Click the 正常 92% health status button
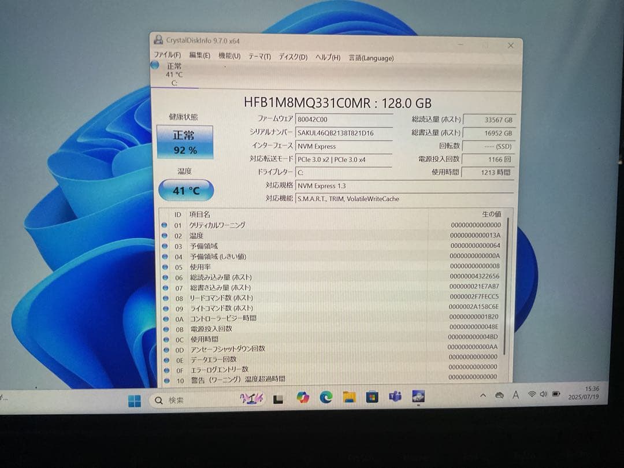Image resolution: width=624 pixels, height=468 pixels. pos(185,141)
